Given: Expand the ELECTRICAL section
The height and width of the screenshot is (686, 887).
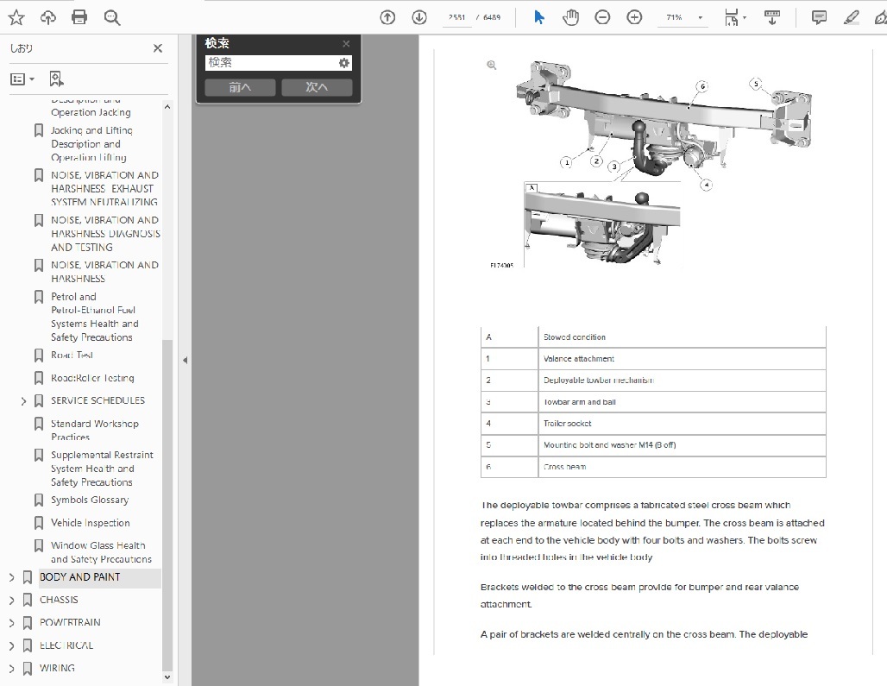Looking at the screenshot, I should (x=12, y=645).
